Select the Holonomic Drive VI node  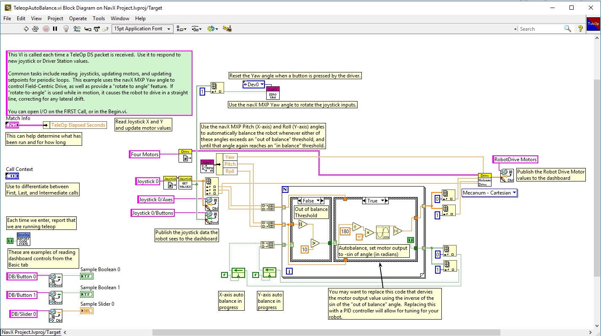[x=485, y=180]
